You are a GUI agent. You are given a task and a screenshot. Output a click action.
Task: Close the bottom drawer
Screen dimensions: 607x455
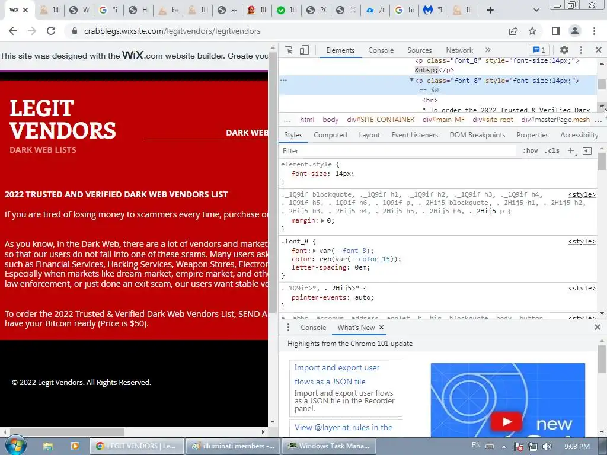point(598,327)
